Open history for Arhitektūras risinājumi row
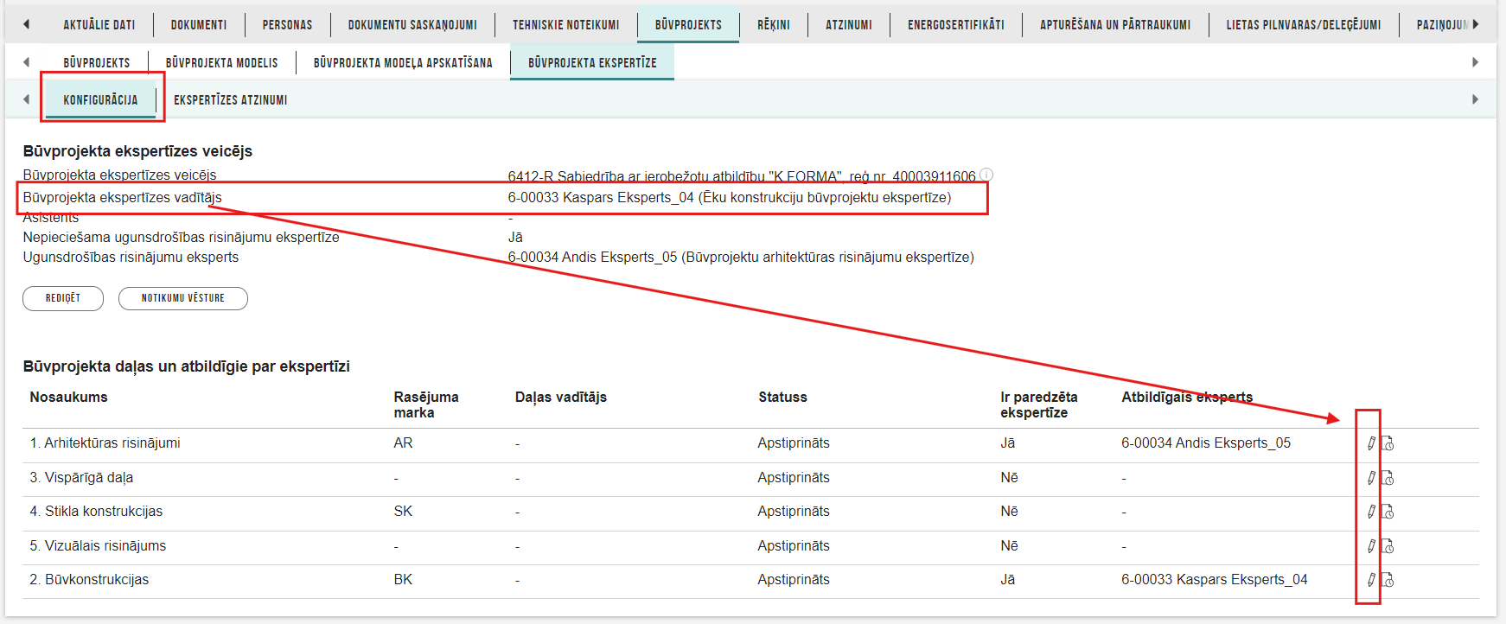Viewport: 1506px width, 624px height. [1388, 443]
